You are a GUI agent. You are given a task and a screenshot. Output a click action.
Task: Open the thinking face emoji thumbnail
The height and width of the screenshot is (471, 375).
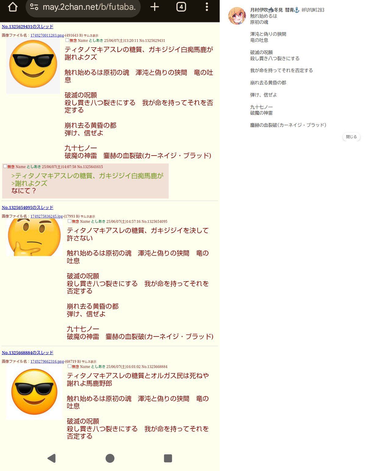pos(34,237)
